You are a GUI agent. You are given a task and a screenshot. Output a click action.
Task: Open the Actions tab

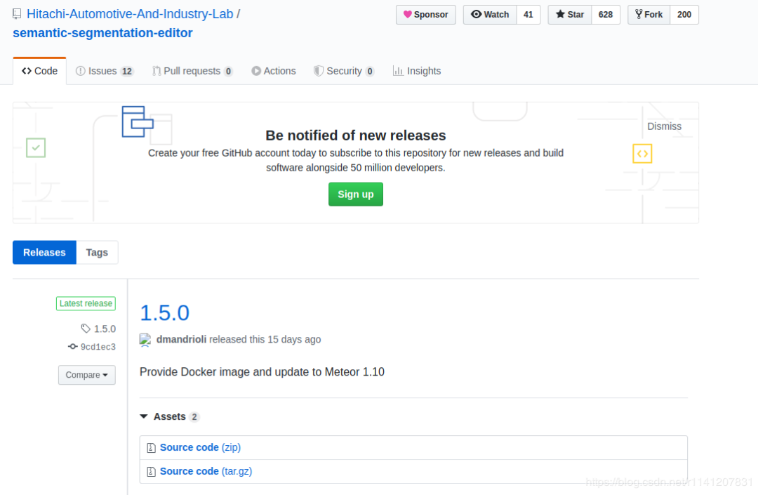coord(274,71)
